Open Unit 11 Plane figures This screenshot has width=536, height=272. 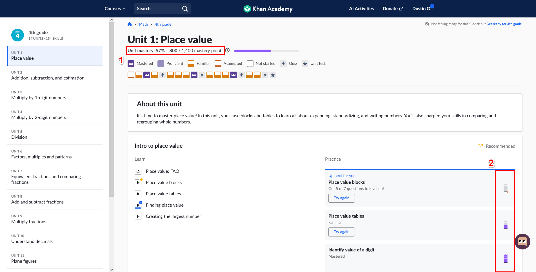coord(55,259)
